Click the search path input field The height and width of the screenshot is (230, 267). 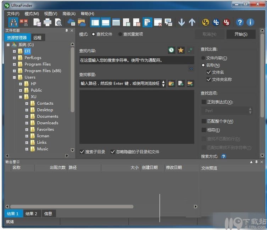[x=120, y=84]
